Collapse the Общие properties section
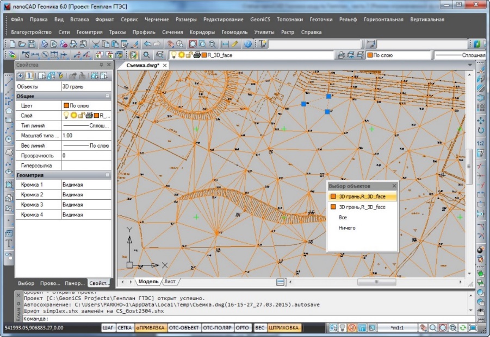The height and width of the screenshot is (337, 490). point(107,96)
